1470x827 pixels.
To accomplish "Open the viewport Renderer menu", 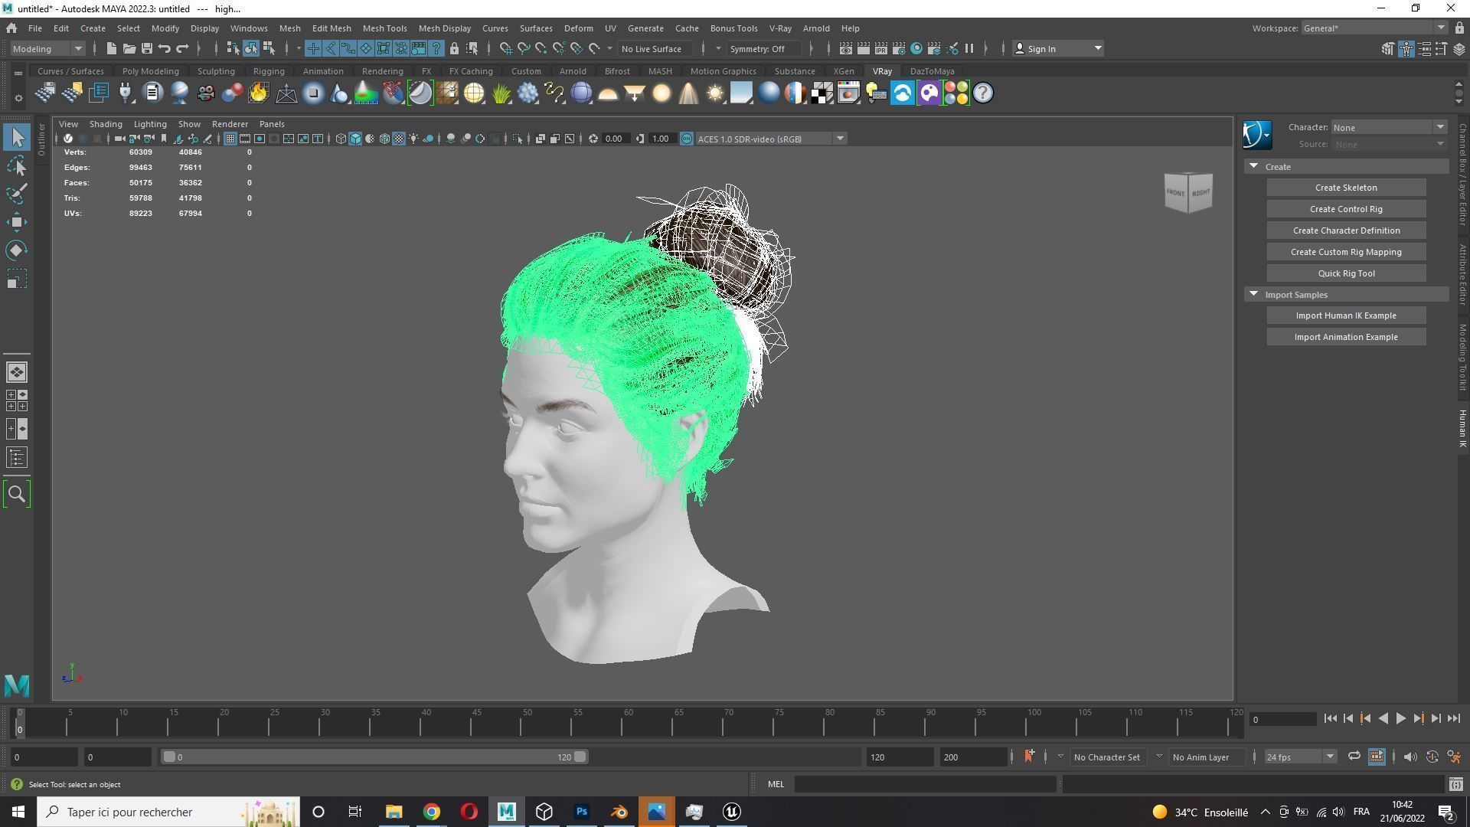I will 230,124.
